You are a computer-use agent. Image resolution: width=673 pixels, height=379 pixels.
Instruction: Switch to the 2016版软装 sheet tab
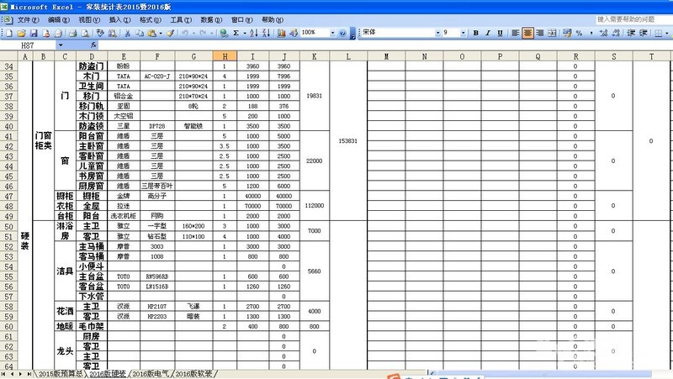[x=194, y=374]
